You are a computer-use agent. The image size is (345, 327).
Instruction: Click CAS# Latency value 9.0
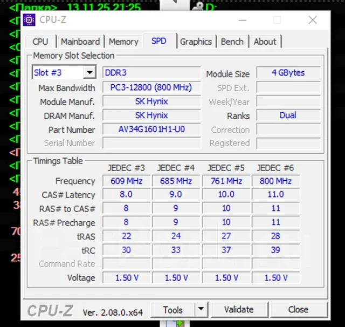pyautogui.click(x=176, y=194)
